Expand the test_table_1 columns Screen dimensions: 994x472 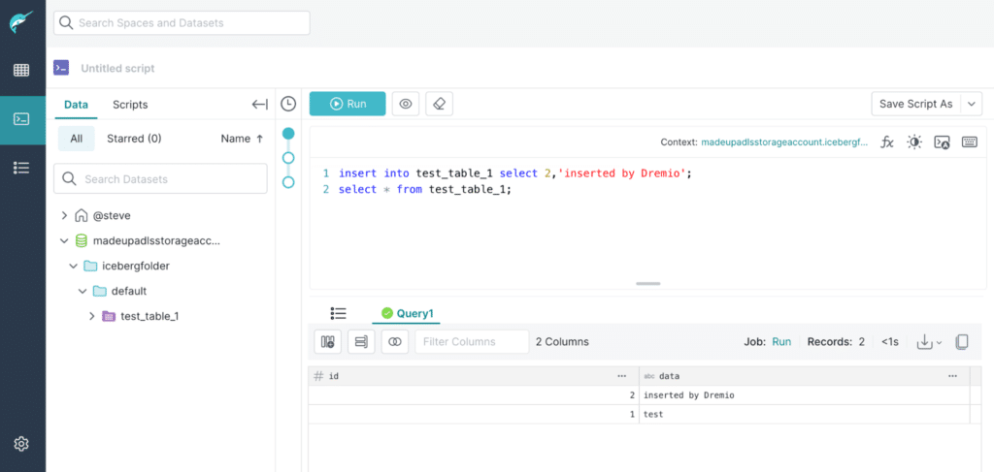pos(92,316)
